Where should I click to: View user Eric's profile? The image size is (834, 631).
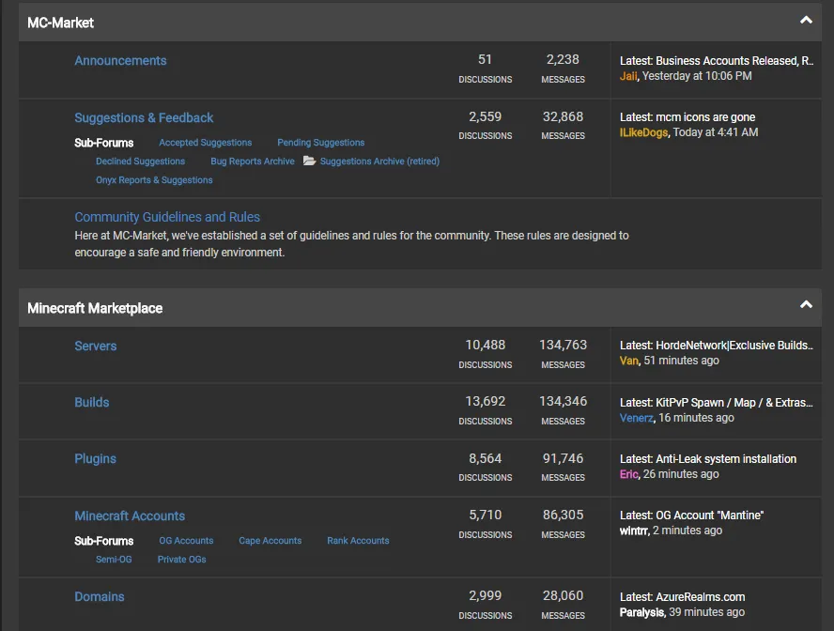pyautogui.click(x=628, y=474)
